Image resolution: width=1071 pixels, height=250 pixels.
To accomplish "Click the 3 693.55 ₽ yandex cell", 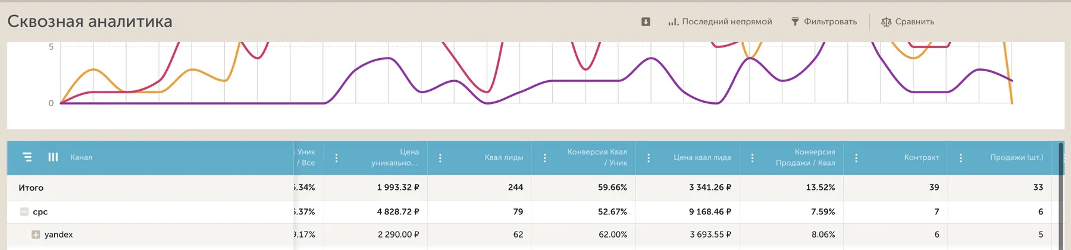I will pyautogui.click(x=711, y=235).
